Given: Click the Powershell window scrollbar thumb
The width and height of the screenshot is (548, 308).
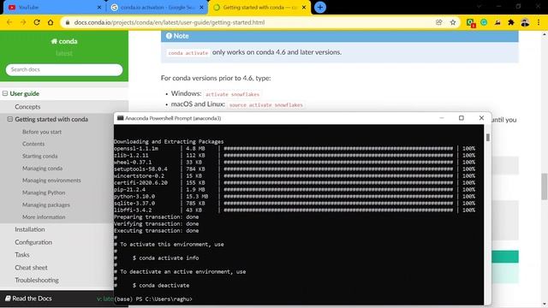Looking at the screenshot, I should tap(488, 137).
